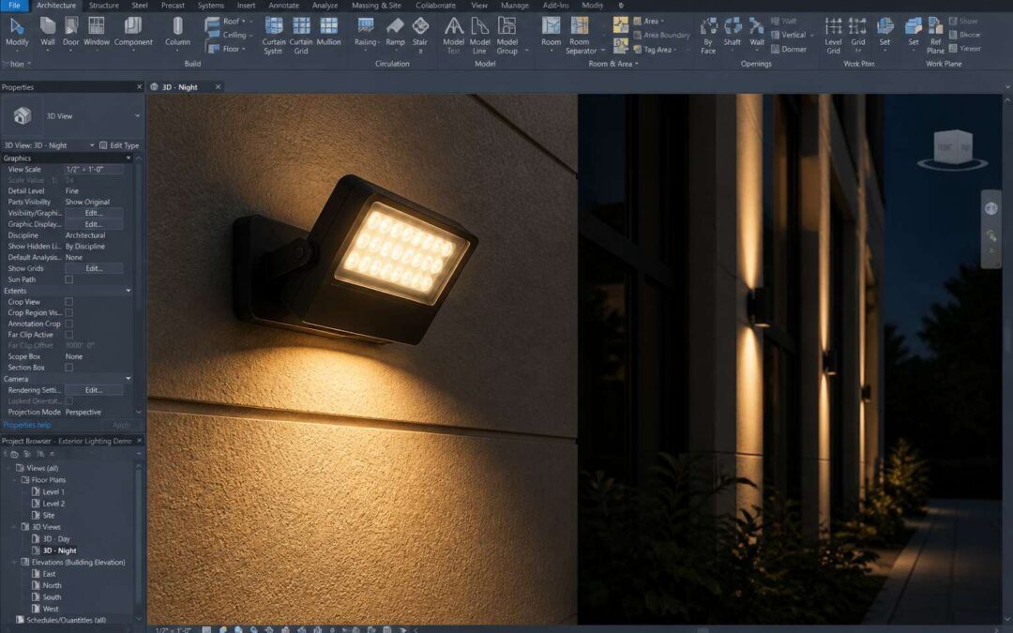The width and height of the screenshot is (1013, 633).
Task: Click the Room Separator tool
Action: tap(581, 36)
